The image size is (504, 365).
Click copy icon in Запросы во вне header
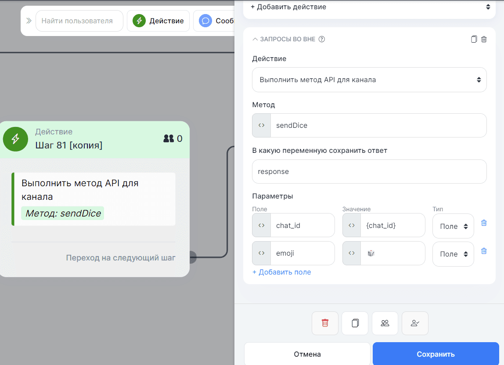point(474,39)
